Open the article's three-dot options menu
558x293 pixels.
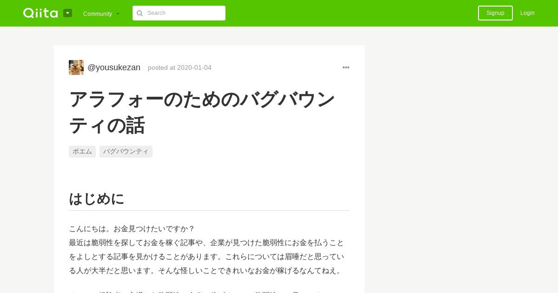click(346, 67)
